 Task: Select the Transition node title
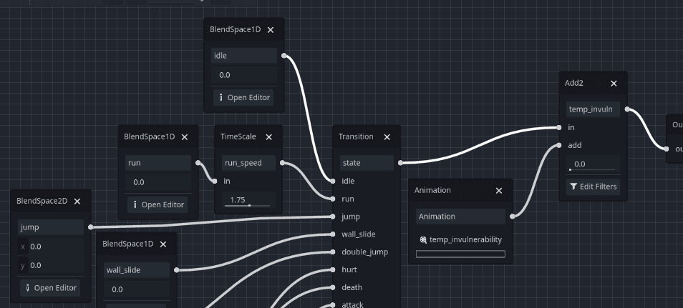pyautogui.click(x=356, y=136)
